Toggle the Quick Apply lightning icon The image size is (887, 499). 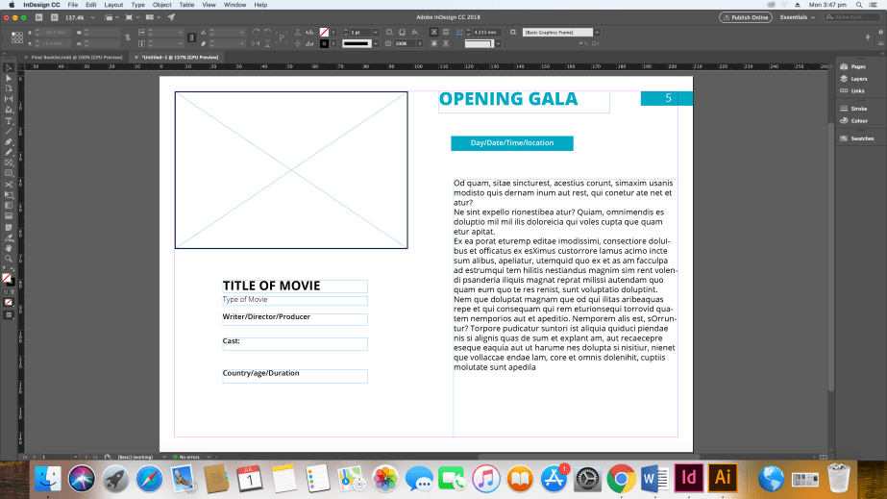pyautogui.click(x=868, y=37)
